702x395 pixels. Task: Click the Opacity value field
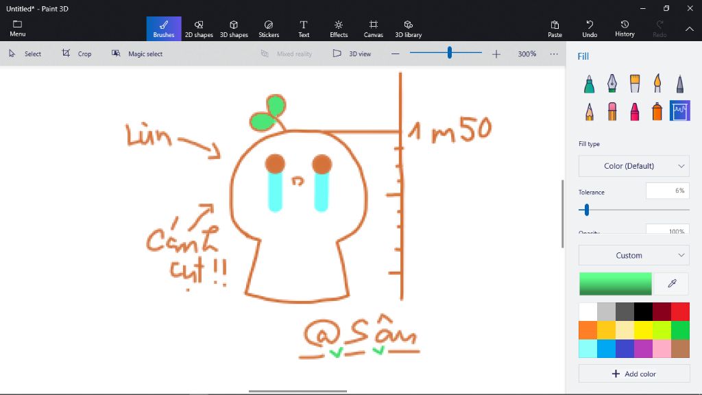click(668, 229)
